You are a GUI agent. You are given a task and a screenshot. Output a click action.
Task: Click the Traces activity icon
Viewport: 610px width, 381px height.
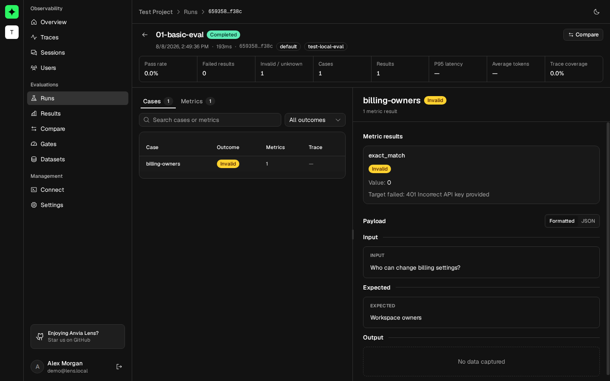tap(34, 37)
